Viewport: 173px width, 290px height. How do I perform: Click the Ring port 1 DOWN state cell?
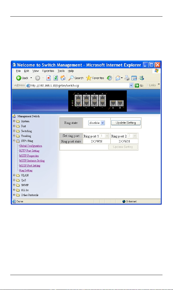(x=97, y=142)
